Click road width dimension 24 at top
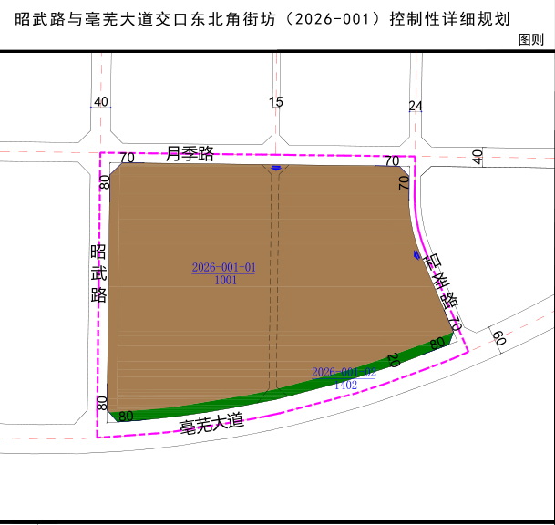 416,107
